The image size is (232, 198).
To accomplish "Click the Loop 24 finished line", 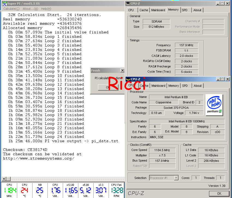I will [46, 137].
